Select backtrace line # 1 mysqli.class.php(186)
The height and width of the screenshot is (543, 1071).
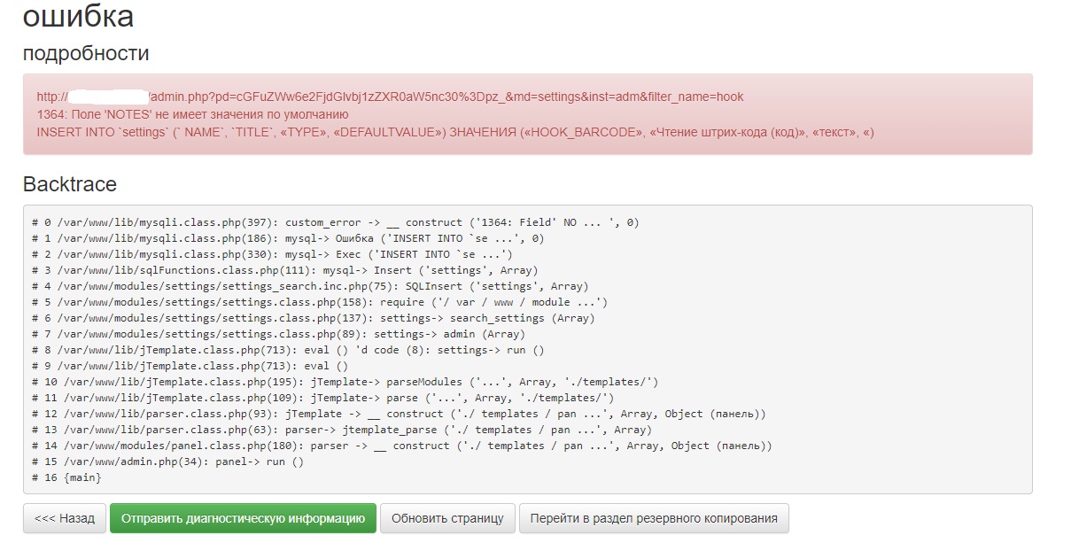[288, 238]
